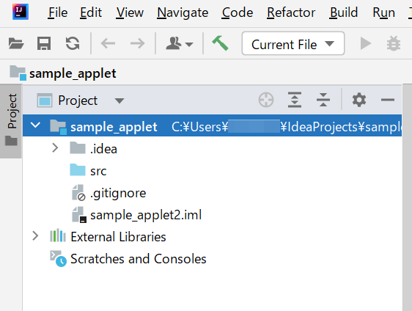Expand the .idea folder chevron
The image size is (412, 311).
click(55, 148)
